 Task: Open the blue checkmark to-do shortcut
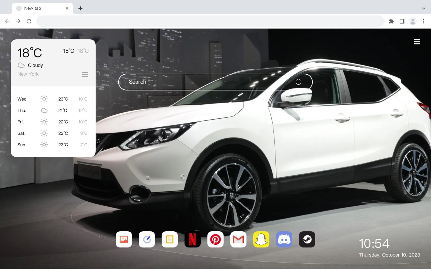[147, 239]
